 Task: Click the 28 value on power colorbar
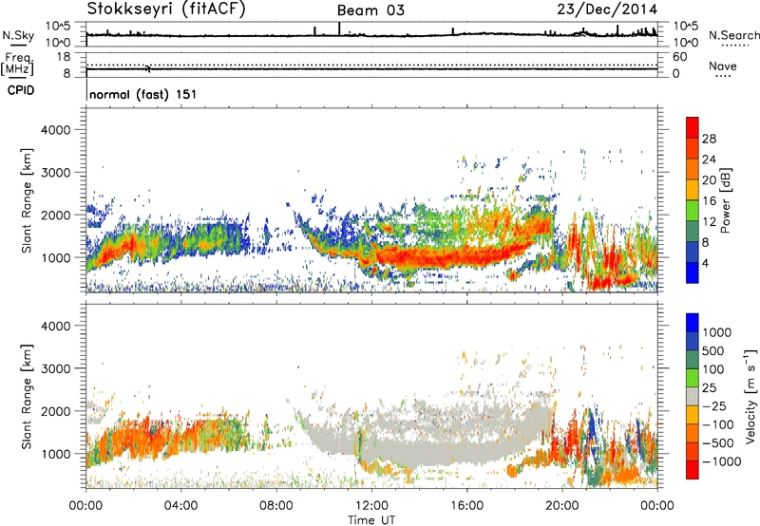[x=709, y=139]
